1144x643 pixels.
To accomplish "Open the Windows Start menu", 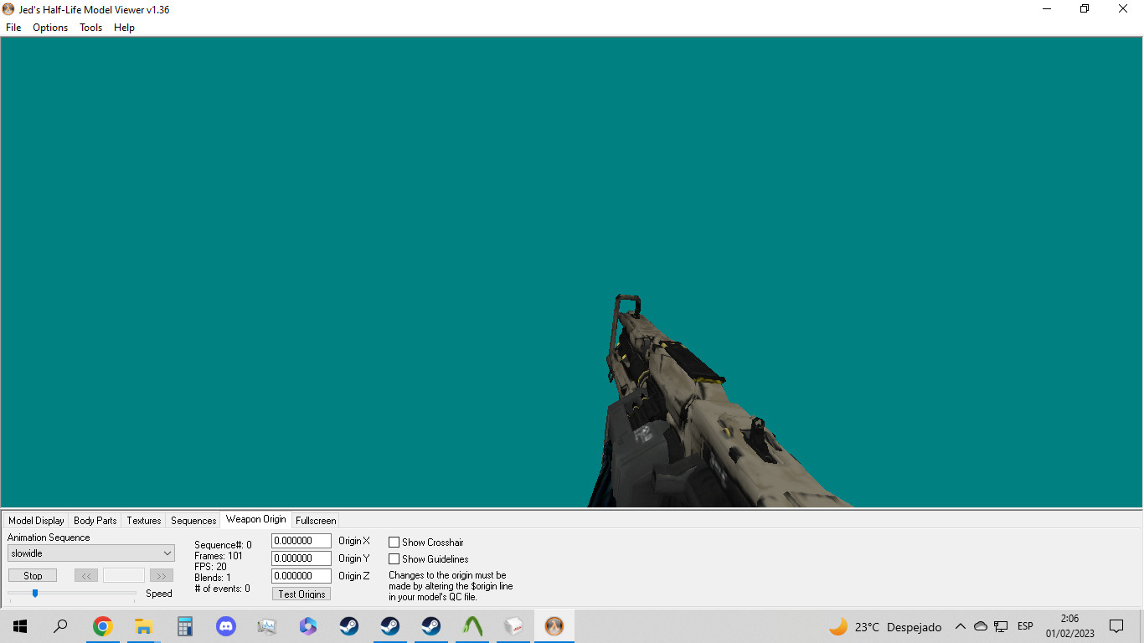I will pos(19,626).
